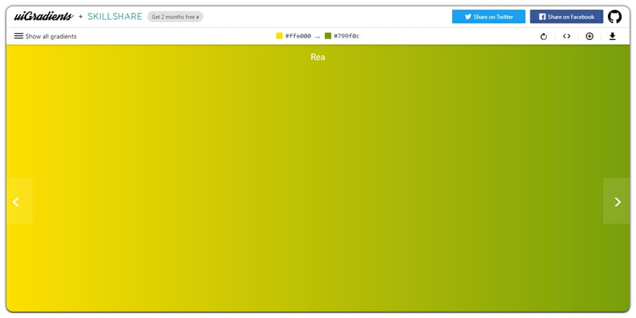Click the Get 2 months free button
The image size is (636, 318).
(x=175, y=17)
